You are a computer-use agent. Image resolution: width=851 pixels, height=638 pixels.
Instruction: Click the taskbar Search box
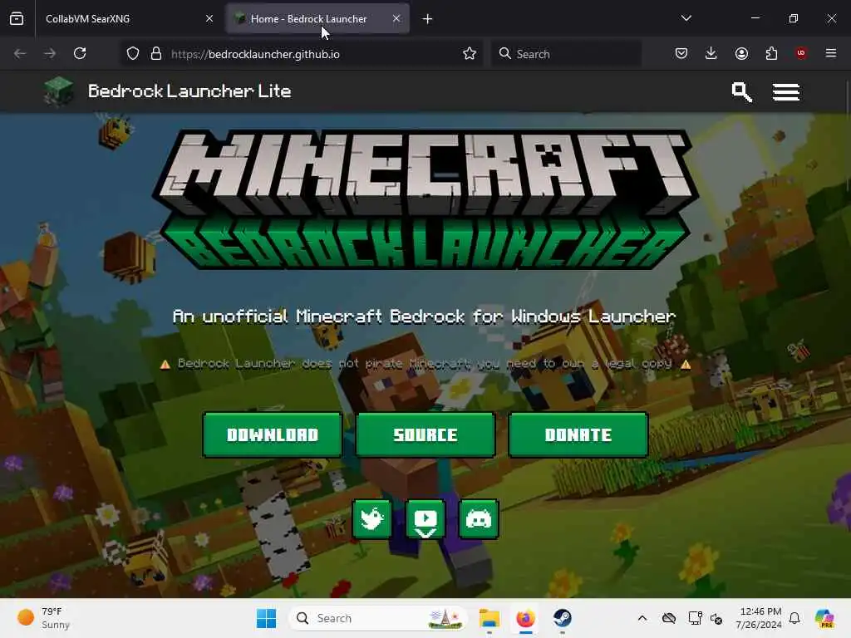(378, 618)
